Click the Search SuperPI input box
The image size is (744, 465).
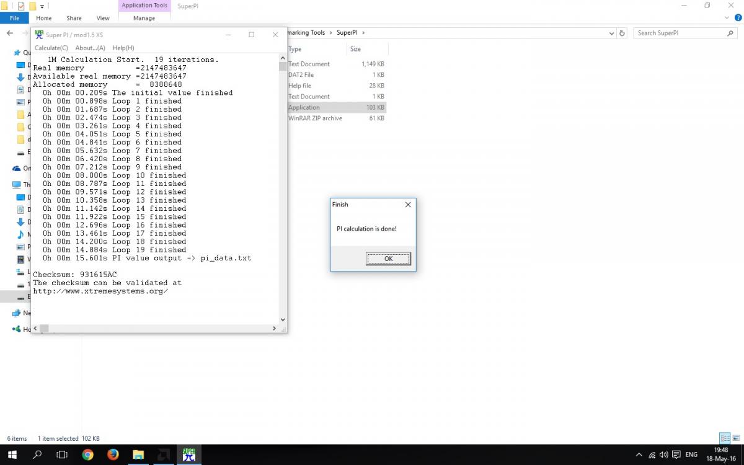pyautogui.click(x=680, y=33)
